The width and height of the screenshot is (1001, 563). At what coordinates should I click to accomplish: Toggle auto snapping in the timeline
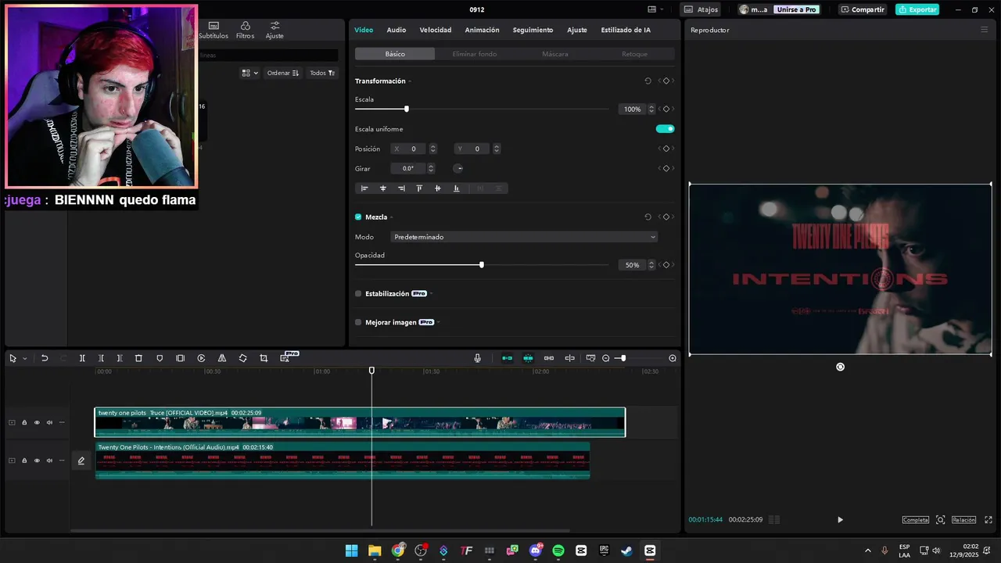coord(528,358)
